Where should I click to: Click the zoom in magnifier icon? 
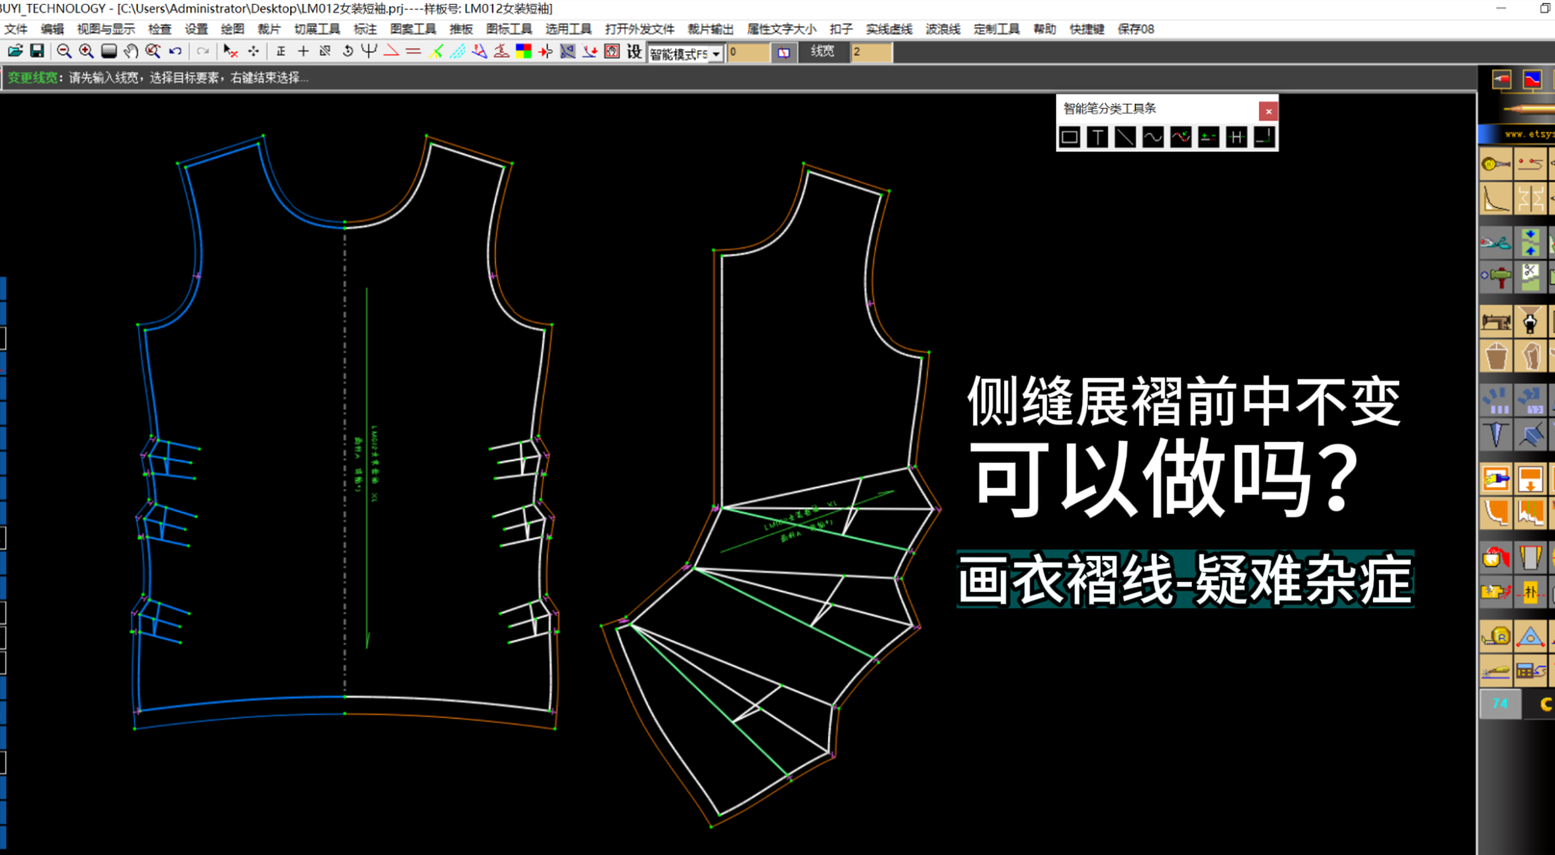point(86,51)
